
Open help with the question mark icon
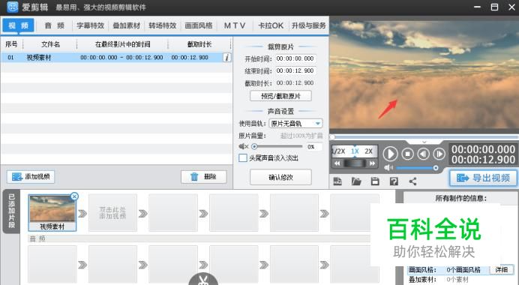[394, 181]
